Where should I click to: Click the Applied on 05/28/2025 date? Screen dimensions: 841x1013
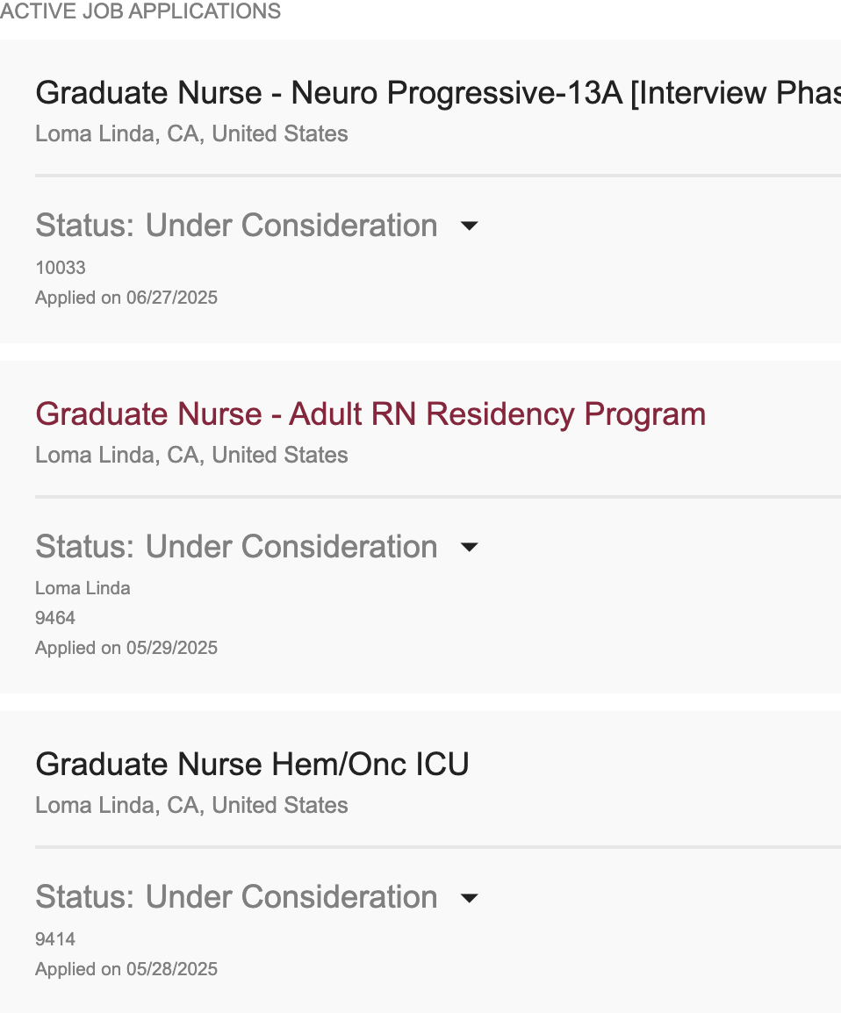tap(126, 969)
